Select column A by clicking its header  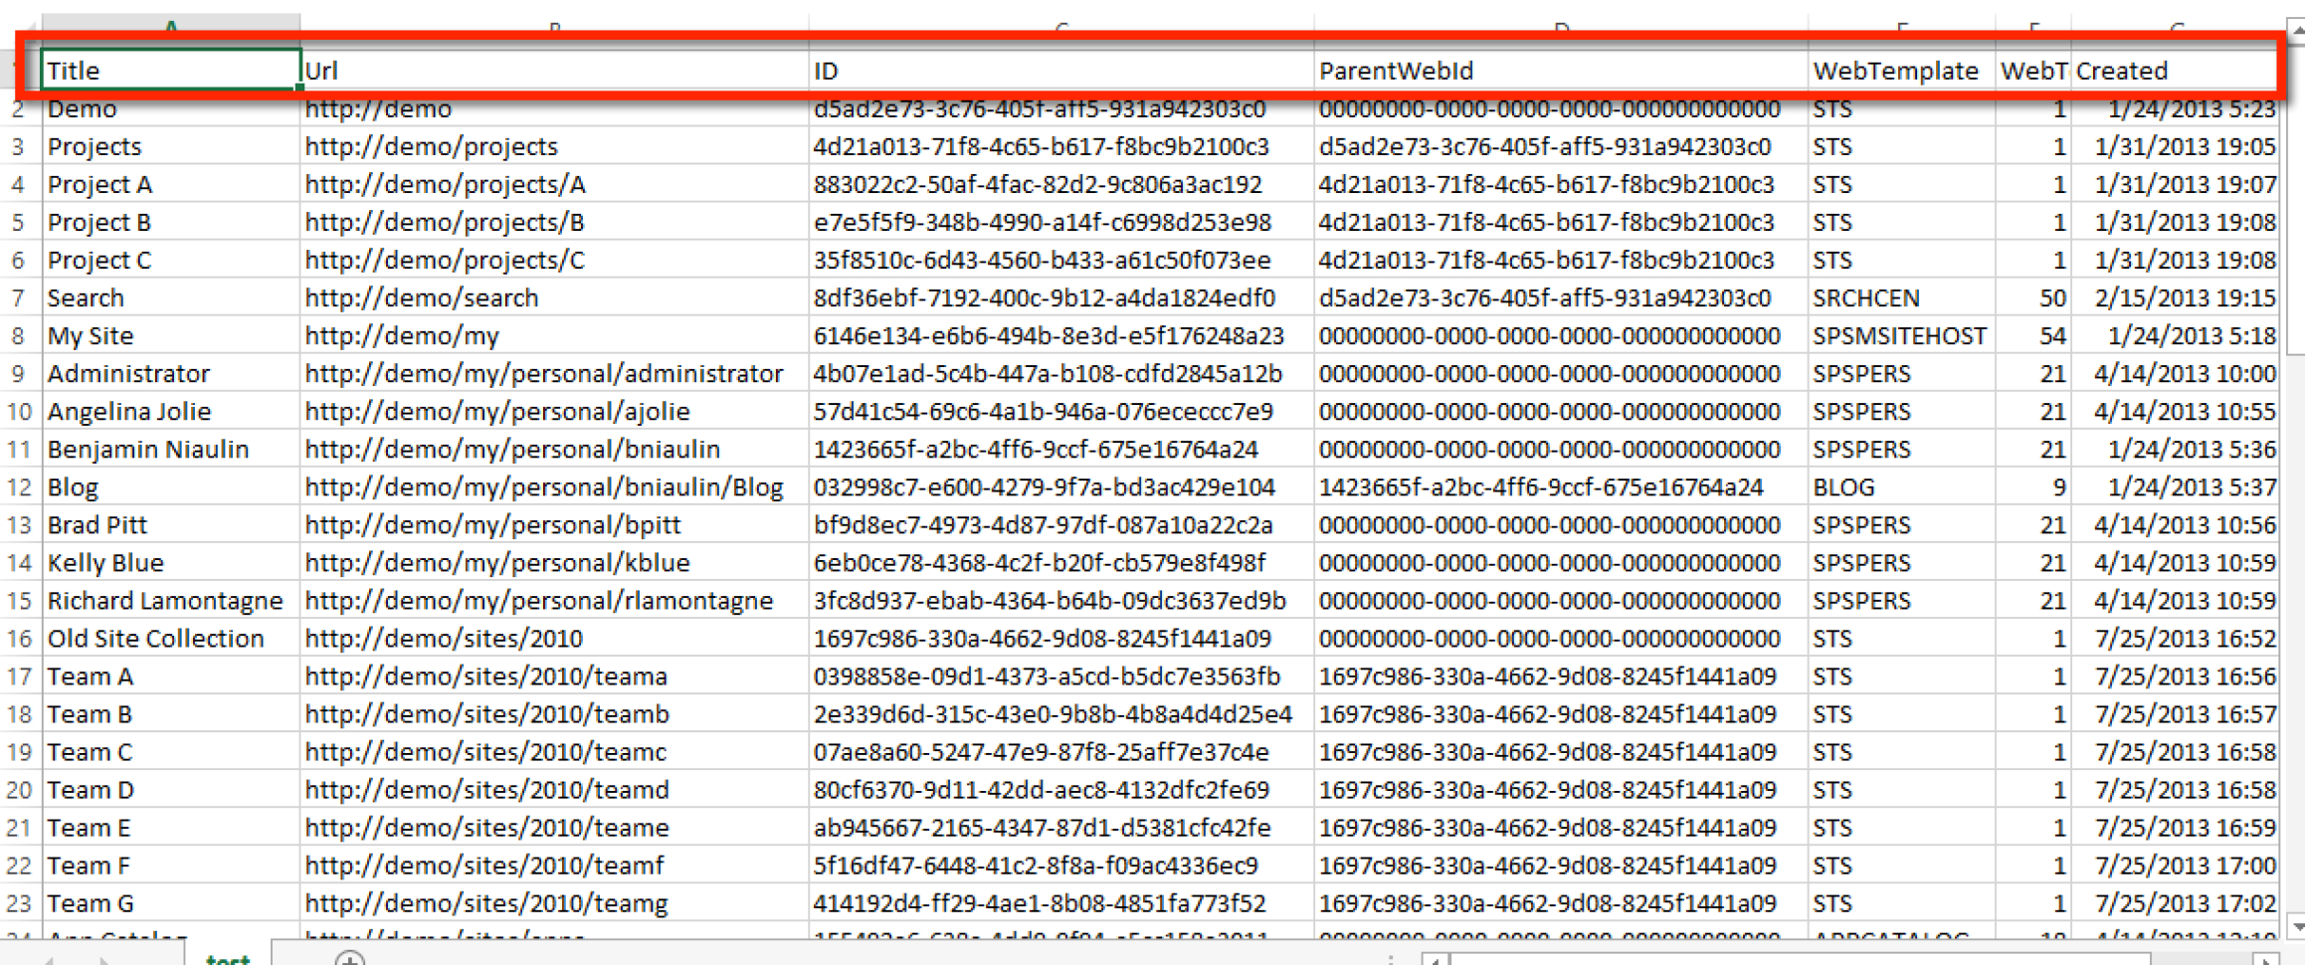point(169,20)
